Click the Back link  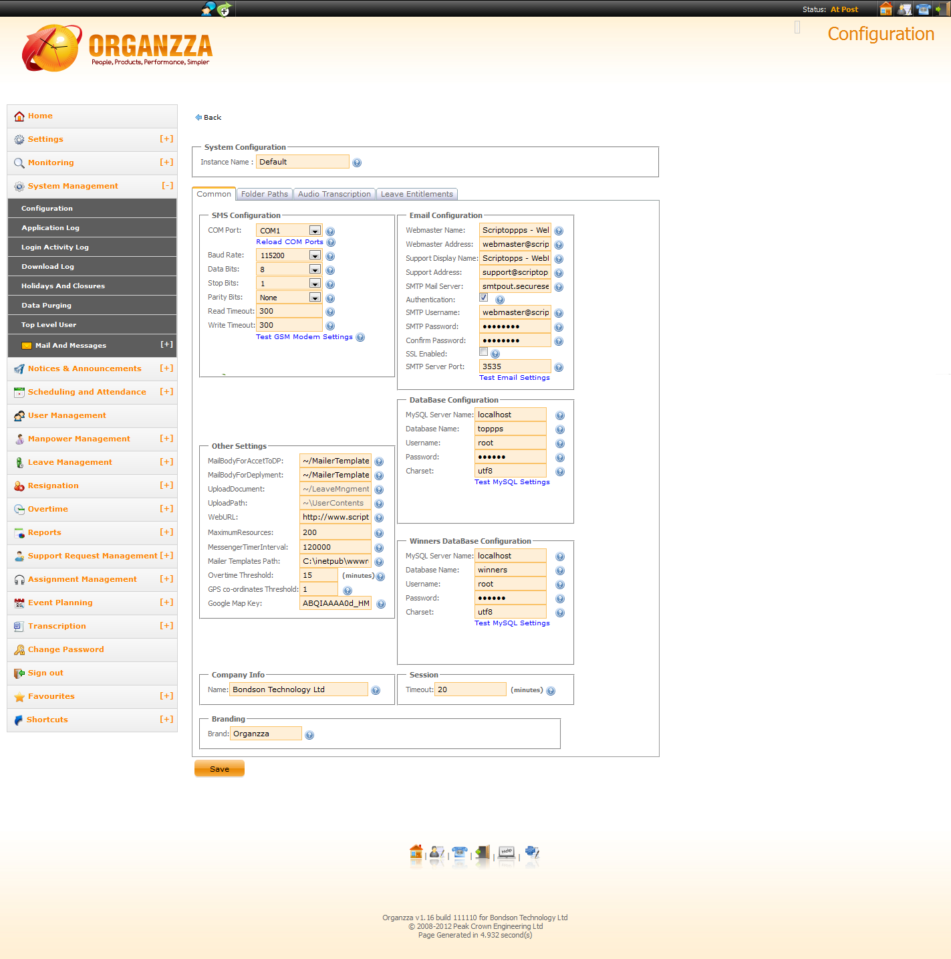[209, 118]
